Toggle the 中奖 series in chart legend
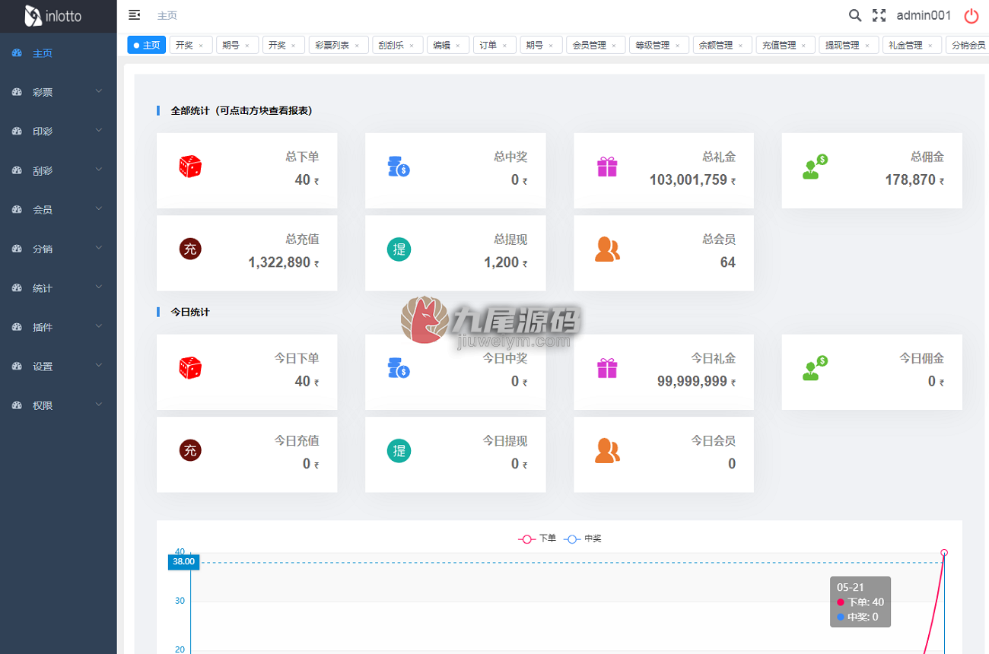 (583, 538)
